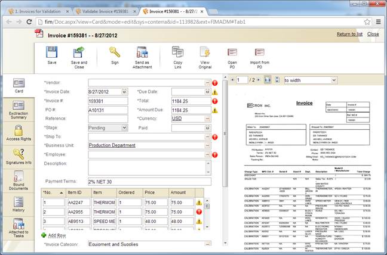Open Bound Documents sidebar panel

point(19,181)
